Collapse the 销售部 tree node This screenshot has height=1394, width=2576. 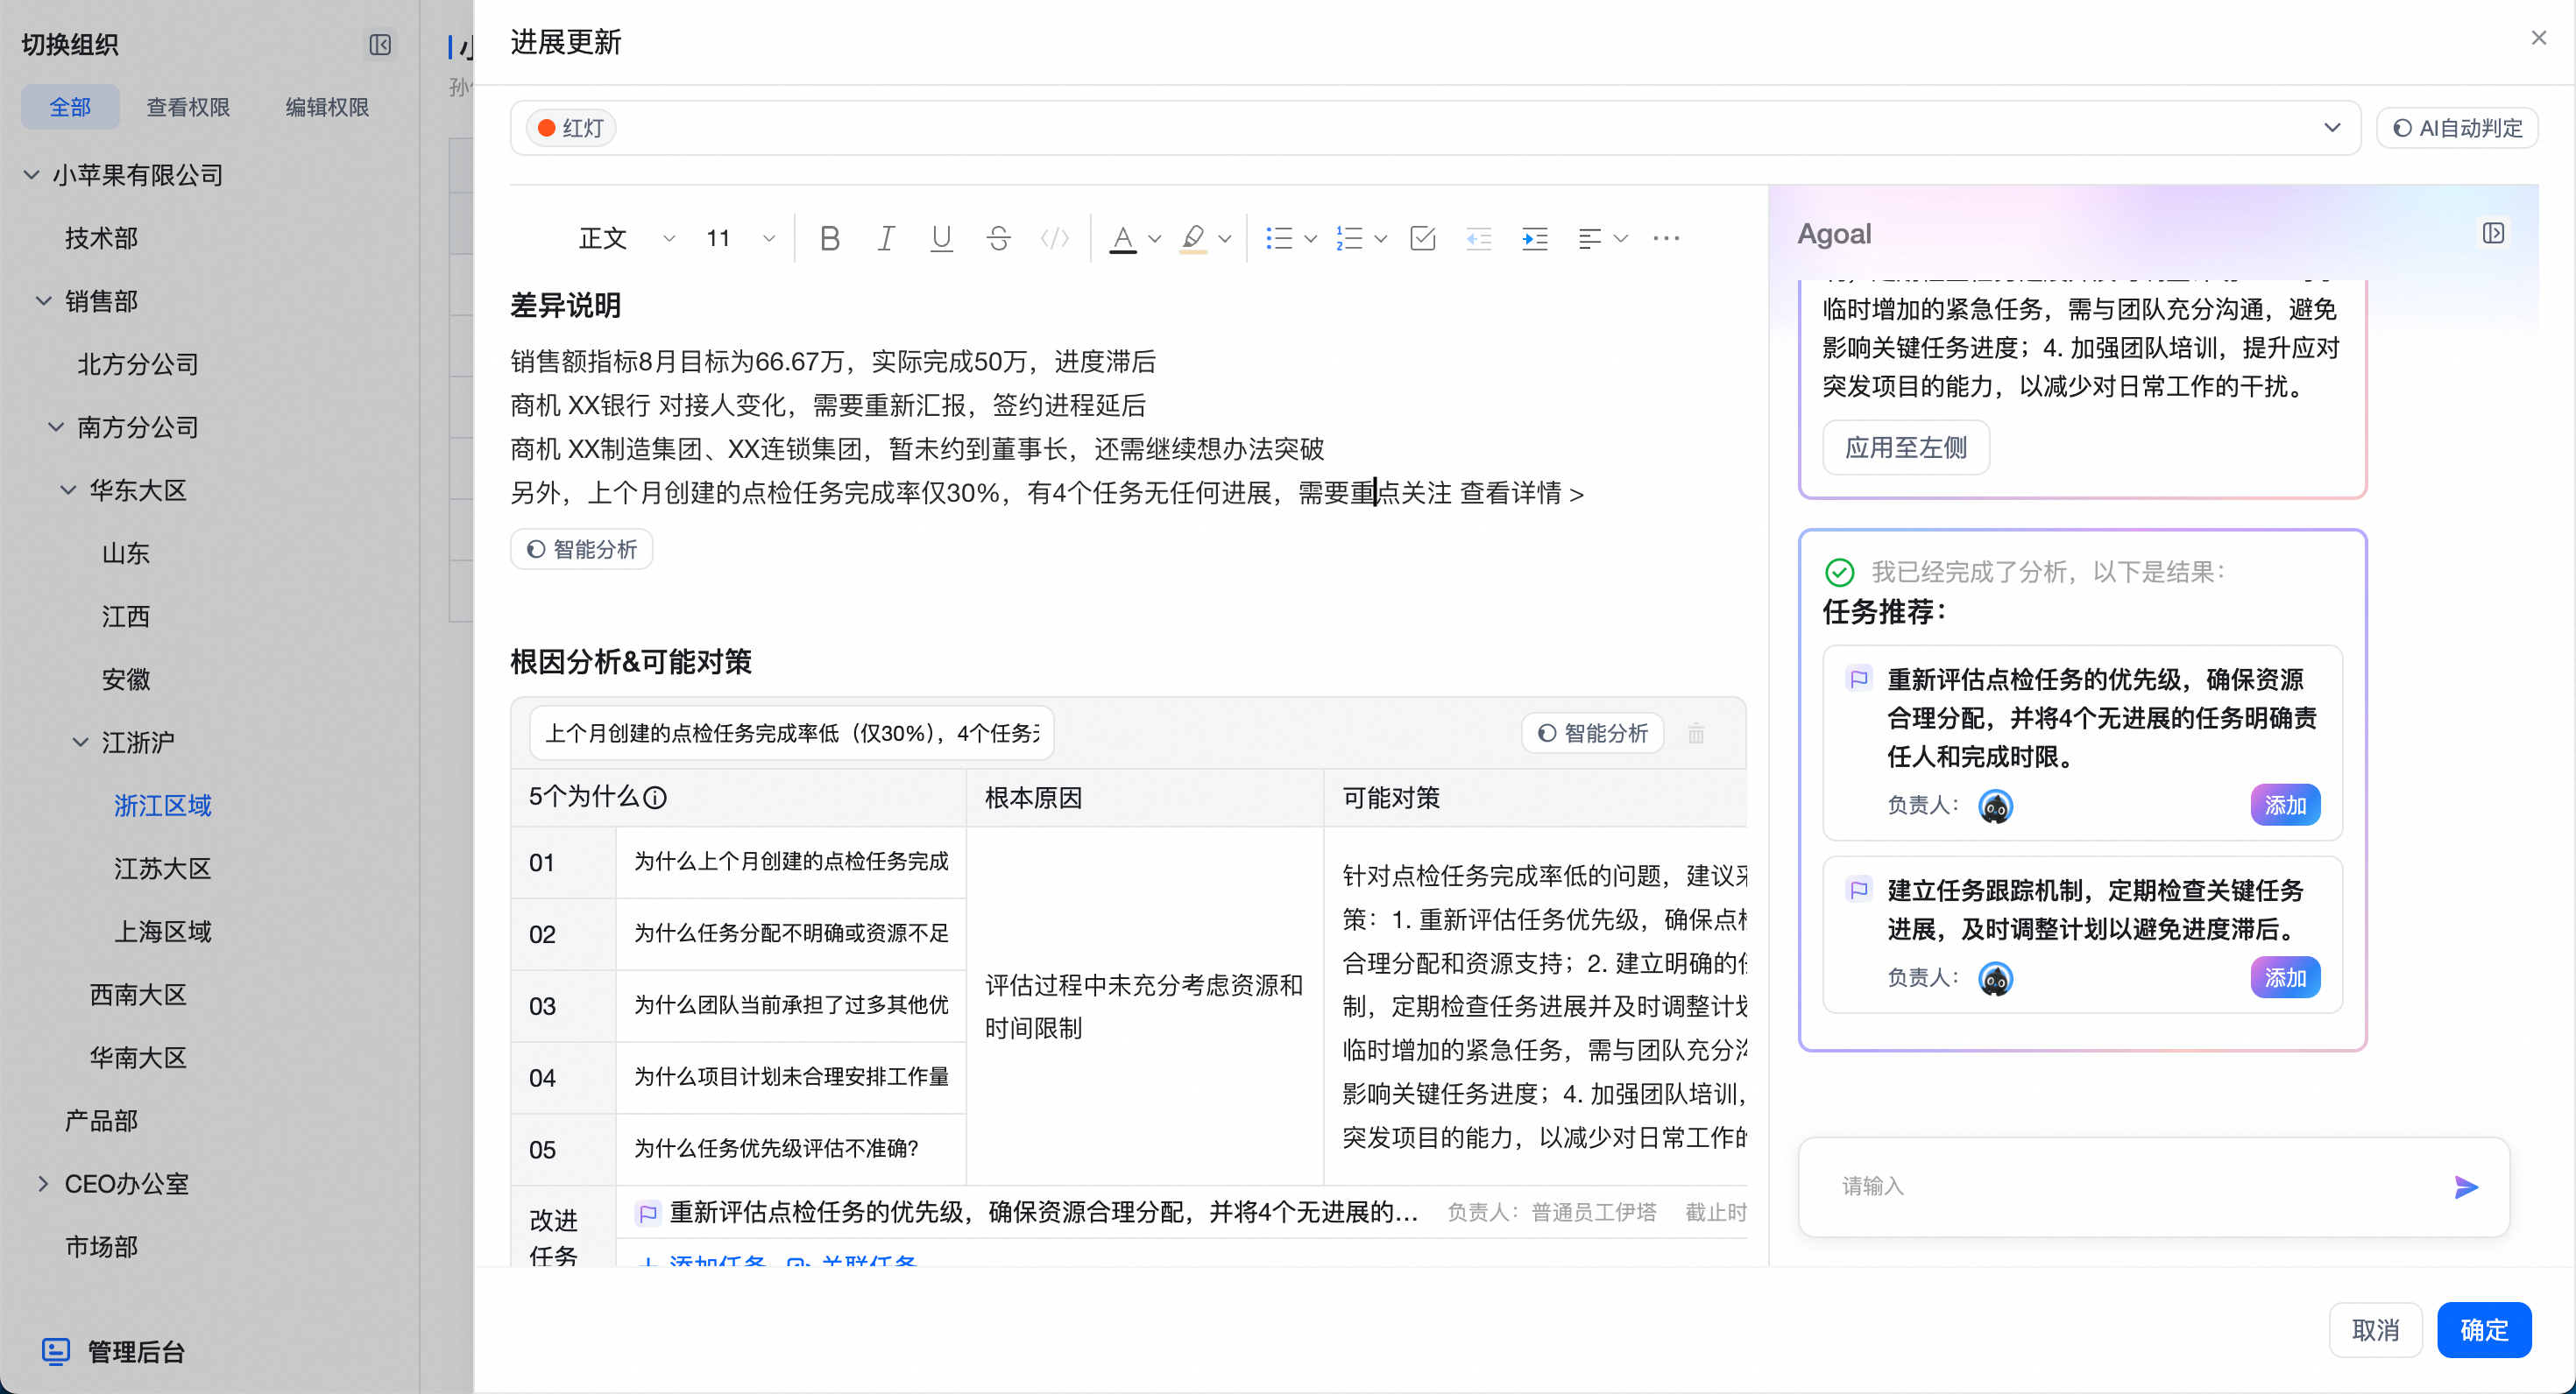(44, 301)
